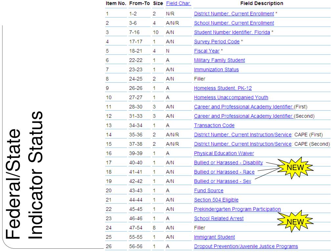Open School Number, Current Enrollment link
This screenshot has height=252, width=336.
tap(234, 23)
